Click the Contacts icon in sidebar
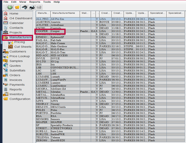The height and width of the screenshot is (143, 186). click(6, 28)
